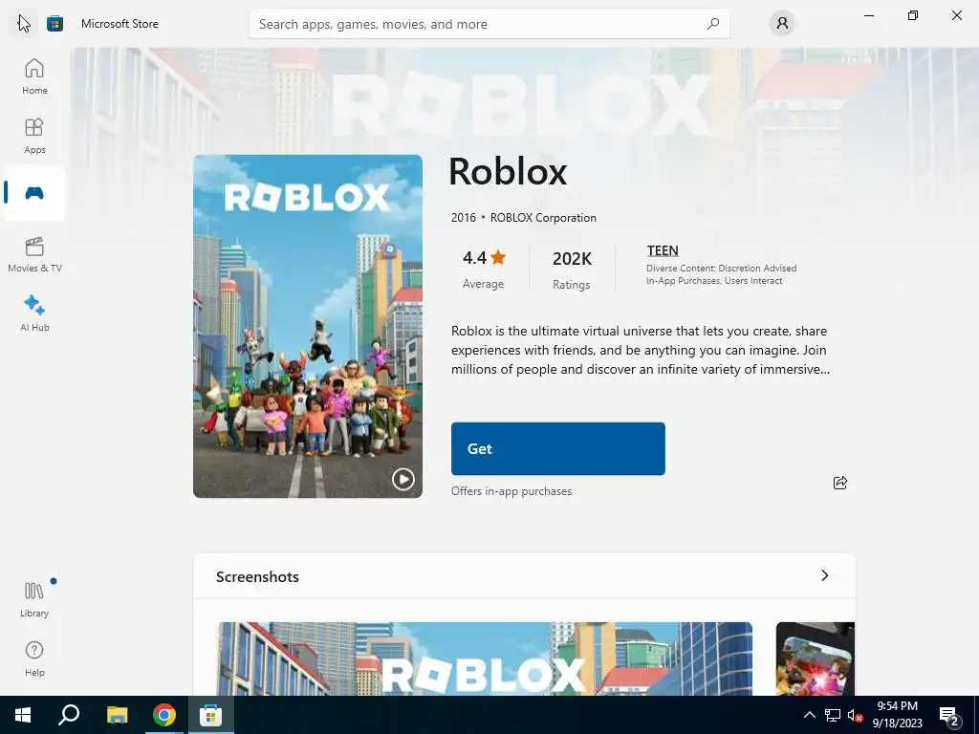Click the Microsoft Store logo icon
Screen dimensions: 979x734
(54, 24)
